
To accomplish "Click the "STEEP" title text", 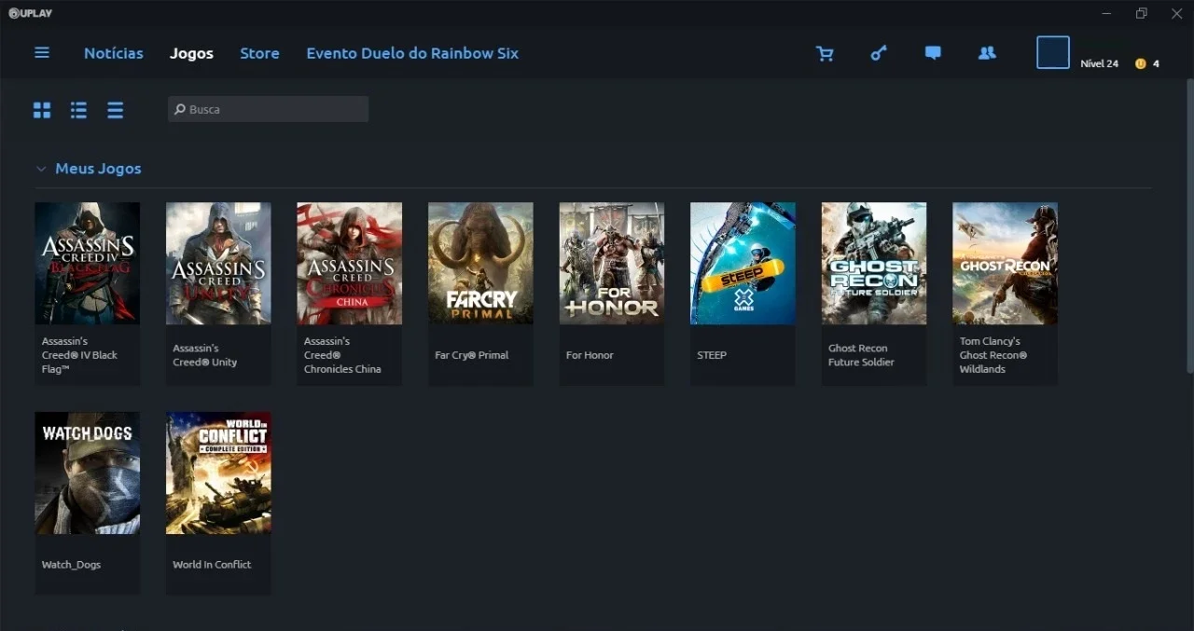I will [712, 355].
